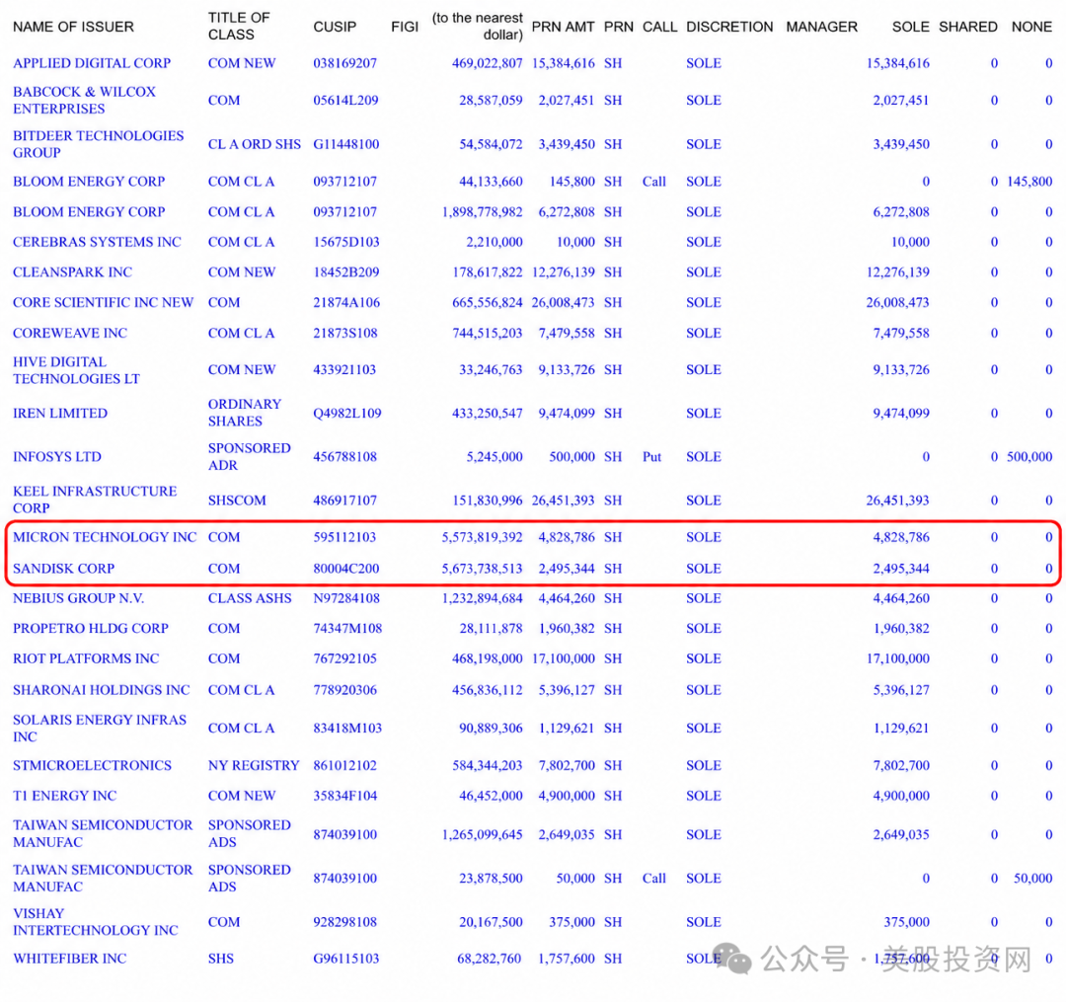Click PROPETRO HLDG CORP issuer name
This screenshot has width=1066, height=1002.
click(x=91, y=628)
